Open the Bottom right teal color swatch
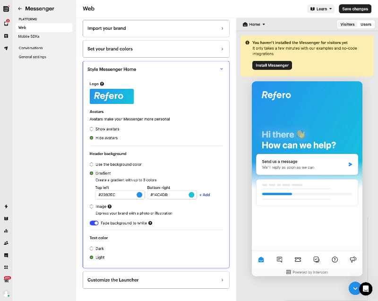This screenshot has height=301, width=378. tap(191, 195)
